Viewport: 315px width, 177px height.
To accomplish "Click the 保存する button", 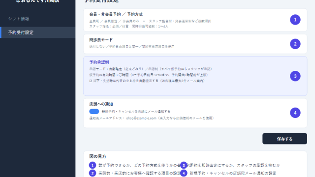I will (x=284, y=139).
